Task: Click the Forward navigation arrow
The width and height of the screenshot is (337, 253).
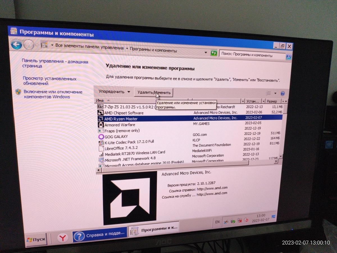Action: click(x=28, y=45)
